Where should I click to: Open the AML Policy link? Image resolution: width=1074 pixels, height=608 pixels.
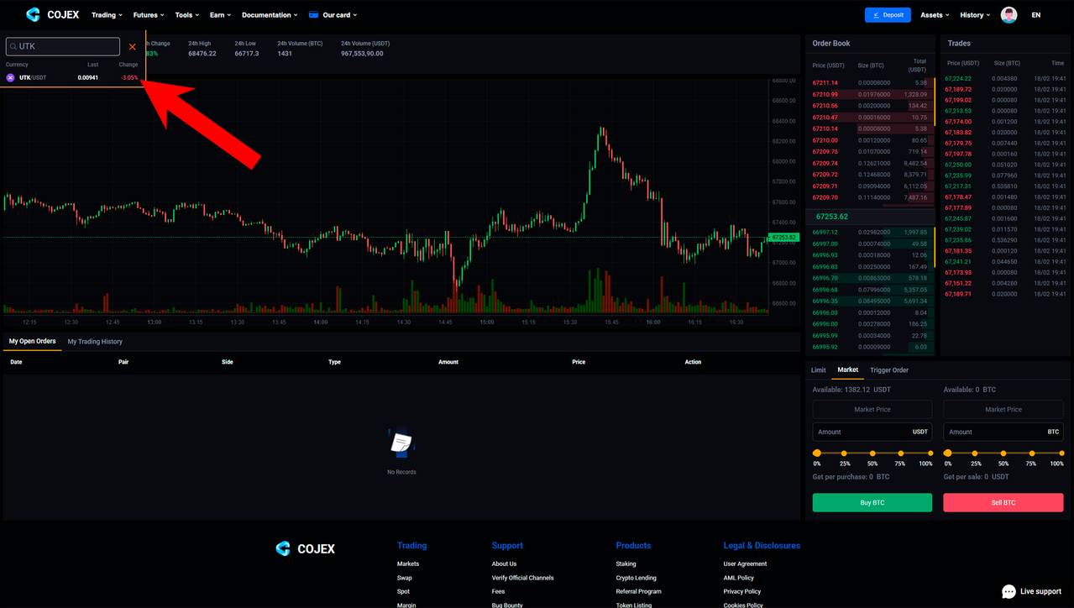coord(739,578)
